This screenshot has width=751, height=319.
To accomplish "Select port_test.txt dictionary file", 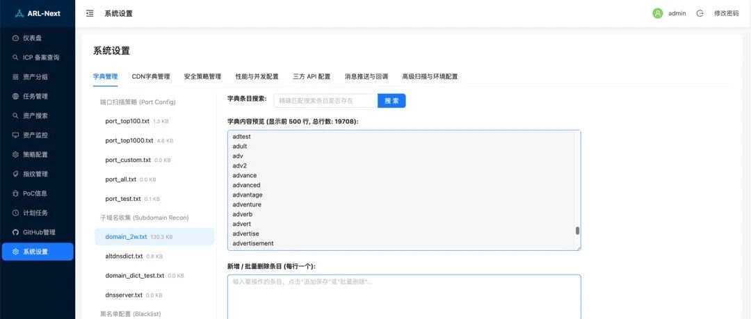I will pyautogui.click(x=154, y=198).
